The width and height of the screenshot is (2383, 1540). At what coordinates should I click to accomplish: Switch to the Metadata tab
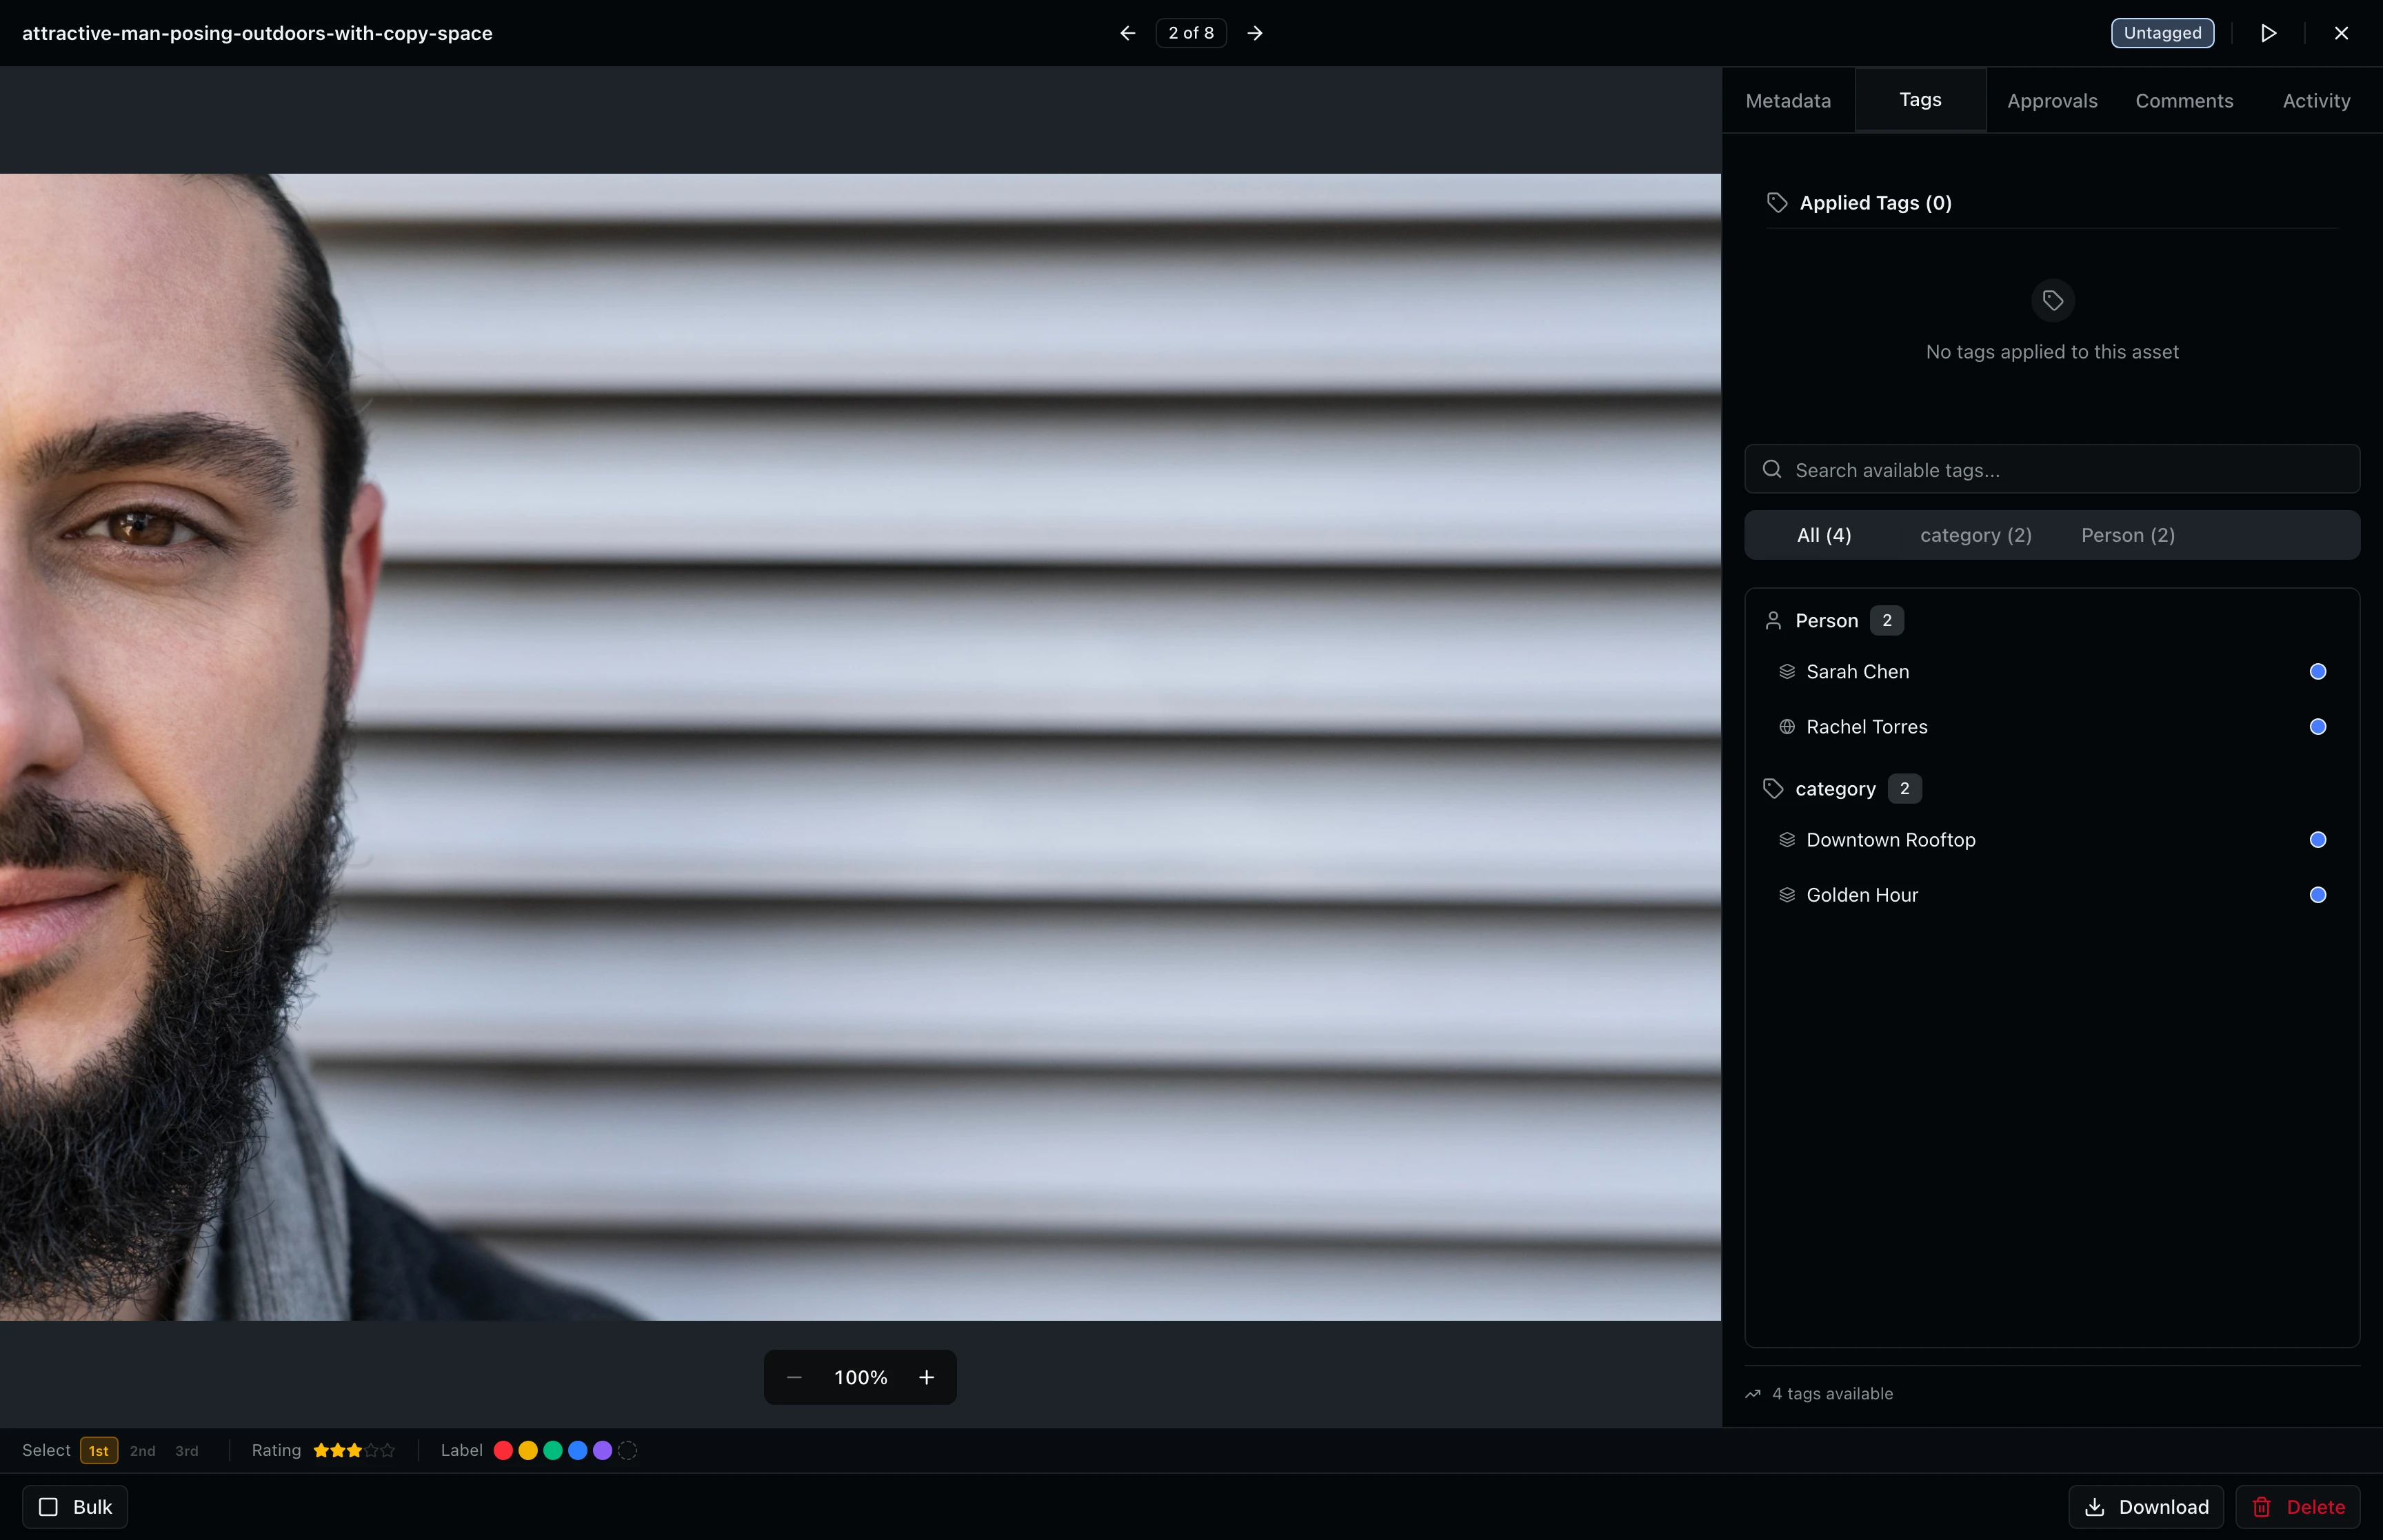click(1788, 101)
